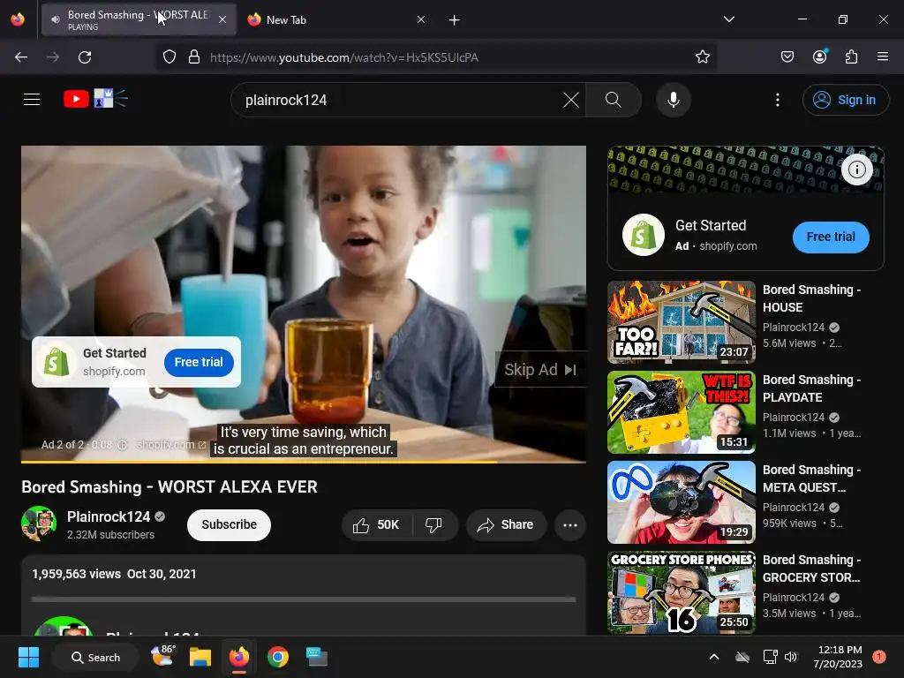Open Firefox account panel
Screen dimensions: 904x678
click(x=820, y=56)
